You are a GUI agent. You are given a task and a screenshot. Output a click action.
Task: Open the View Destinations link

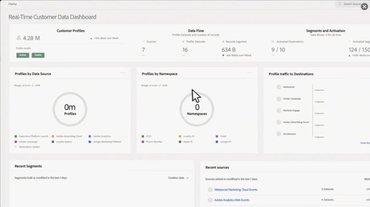[365, 143]
